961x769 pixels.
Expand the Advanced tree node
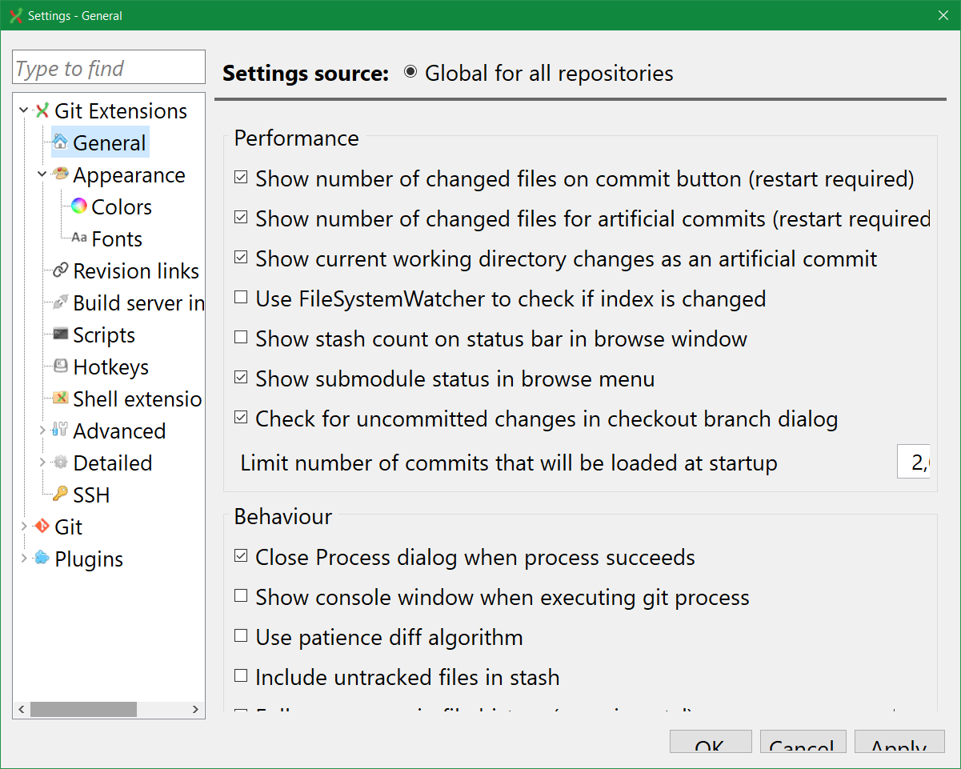click(42, 431)
